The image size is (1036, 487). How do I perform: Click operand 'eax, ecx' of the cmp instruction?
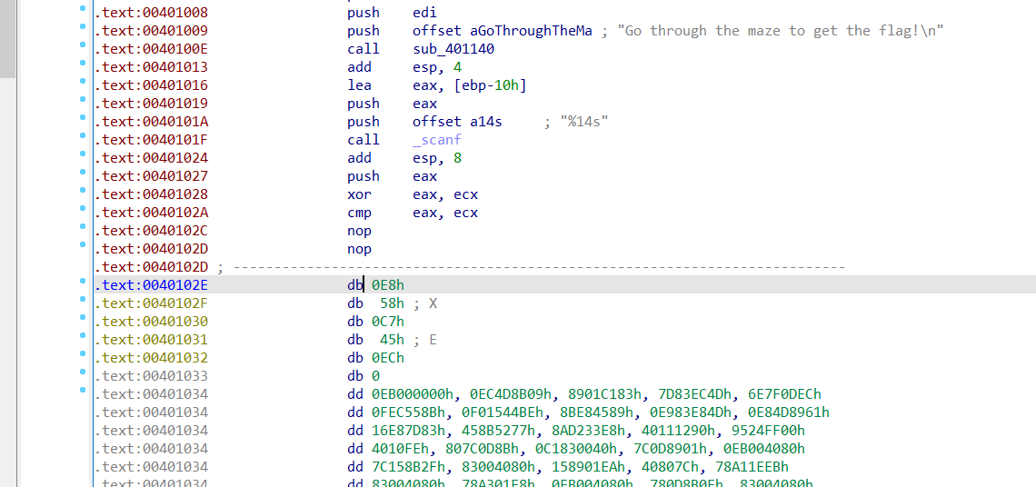tap(444, 213)
